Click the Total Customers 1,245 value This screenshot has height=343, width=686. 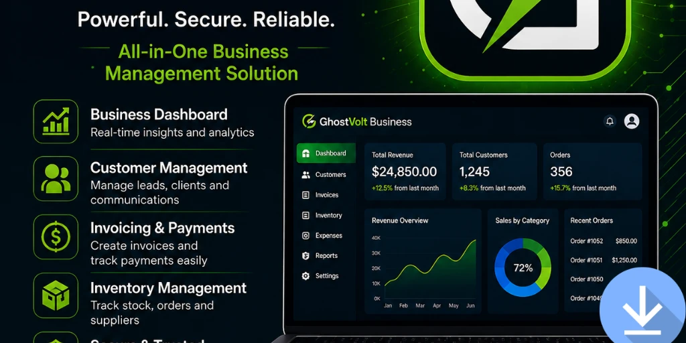click(x=474, y=171)
